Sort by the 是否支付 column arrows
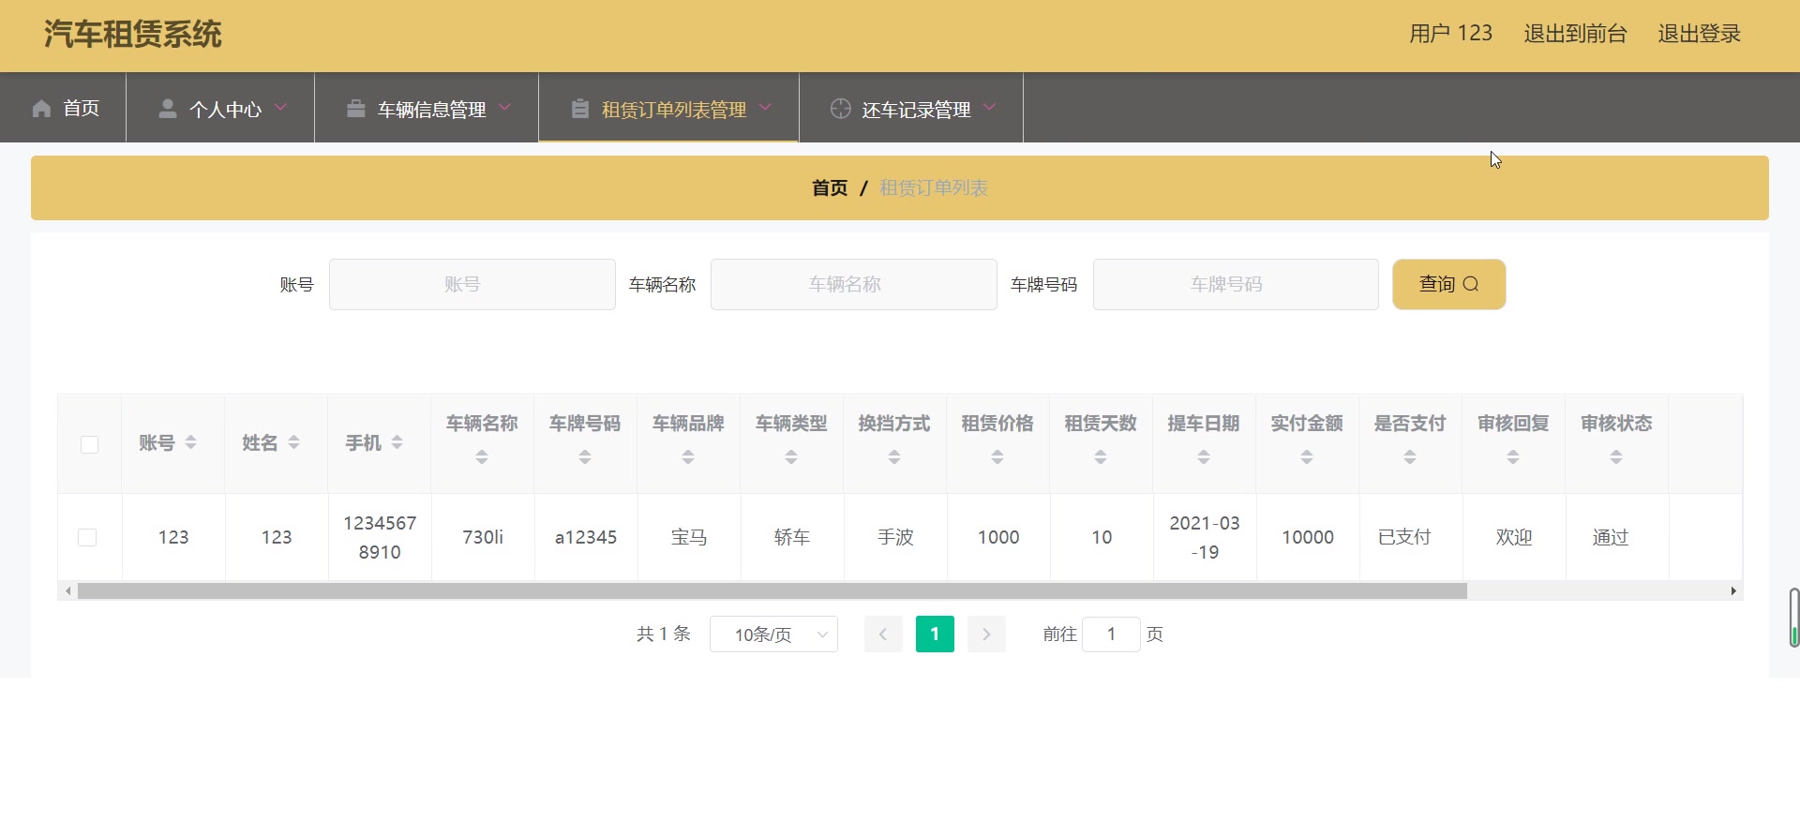The width and height of the screenshot is (1800, 836). pyautogui.click(x=1410, y=457)
